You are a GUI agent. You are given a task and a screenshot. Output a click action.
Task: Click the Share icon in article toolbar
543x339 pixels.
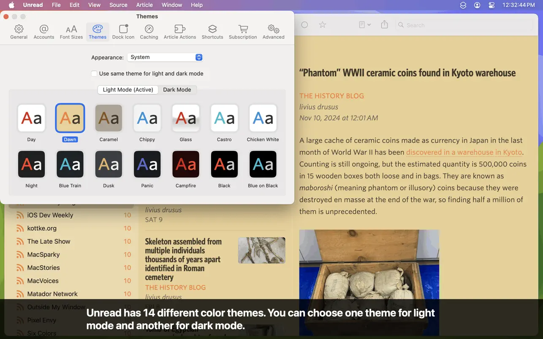[384, 25]
